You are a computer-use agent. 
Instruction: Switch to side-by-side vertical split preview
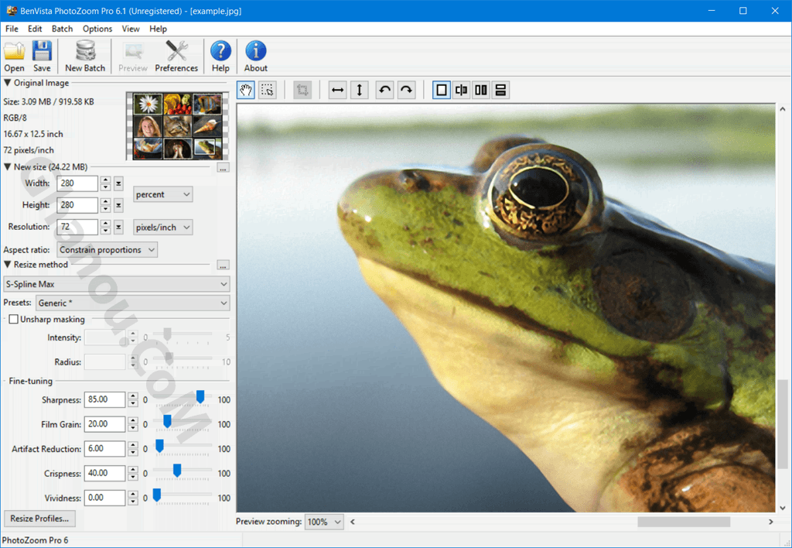(481, 91)
